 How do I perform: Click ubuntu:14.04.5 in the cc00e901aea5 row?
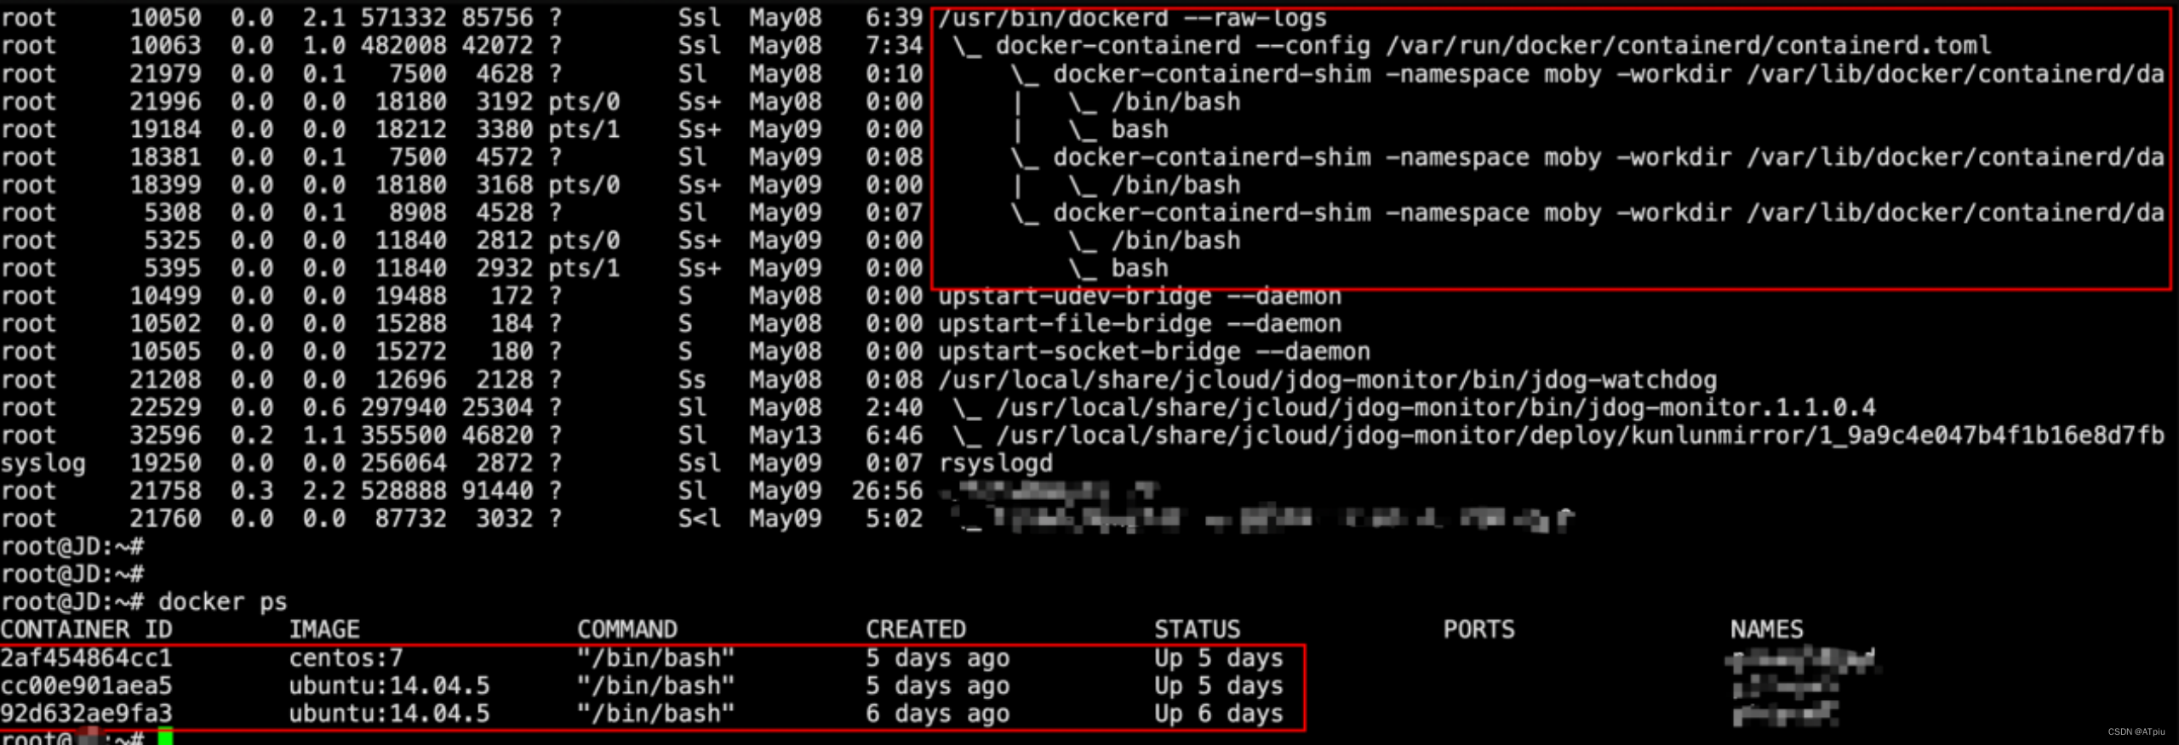pos(389,685)
